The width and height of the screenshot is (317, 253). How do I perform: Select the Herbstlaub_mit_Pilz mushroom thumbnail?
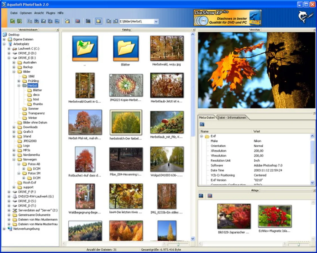pyautogui.click(x=167, y=122)
